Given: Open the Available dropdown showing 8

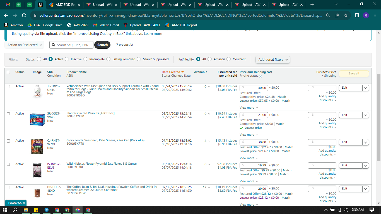Looking at the screenshot, I should coord(207,141).
